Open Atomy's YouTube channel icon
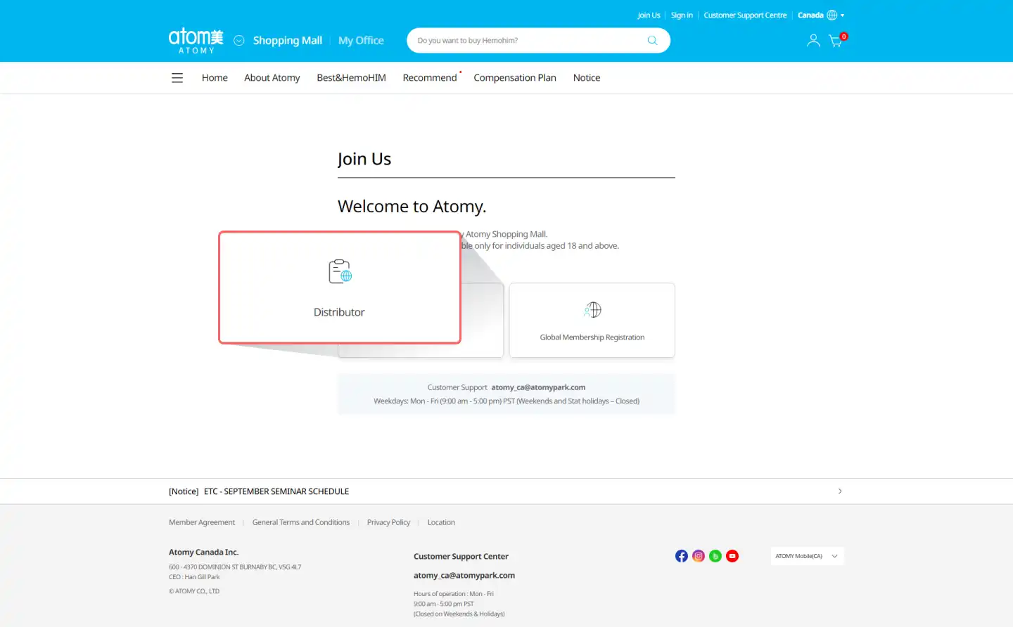 (732, 556)
